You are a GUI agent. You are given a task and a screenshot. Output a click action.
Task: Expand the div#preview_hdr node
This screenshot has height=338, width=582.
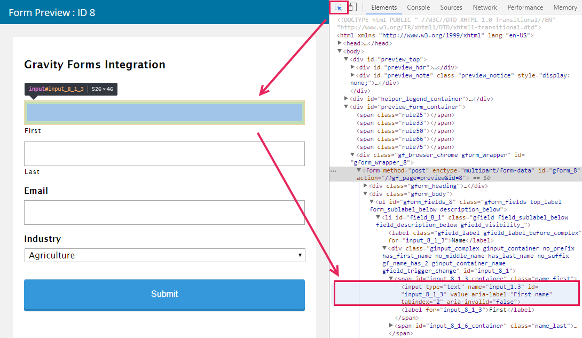[x=352, y=67]
